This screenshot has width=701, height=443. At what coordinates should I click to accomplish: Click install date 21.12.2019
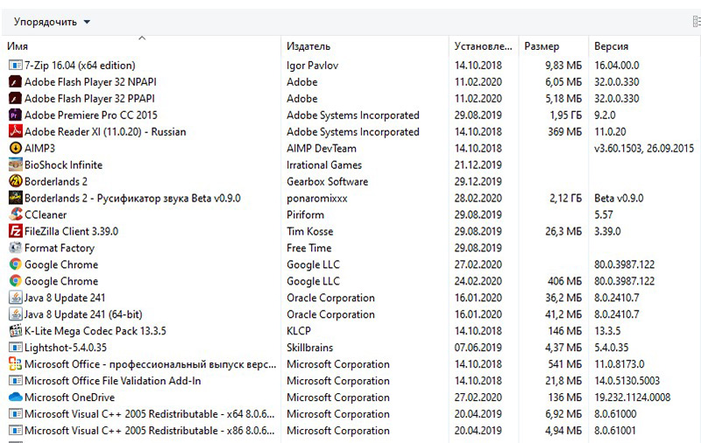pyautogui.click(x=478, y=165)
